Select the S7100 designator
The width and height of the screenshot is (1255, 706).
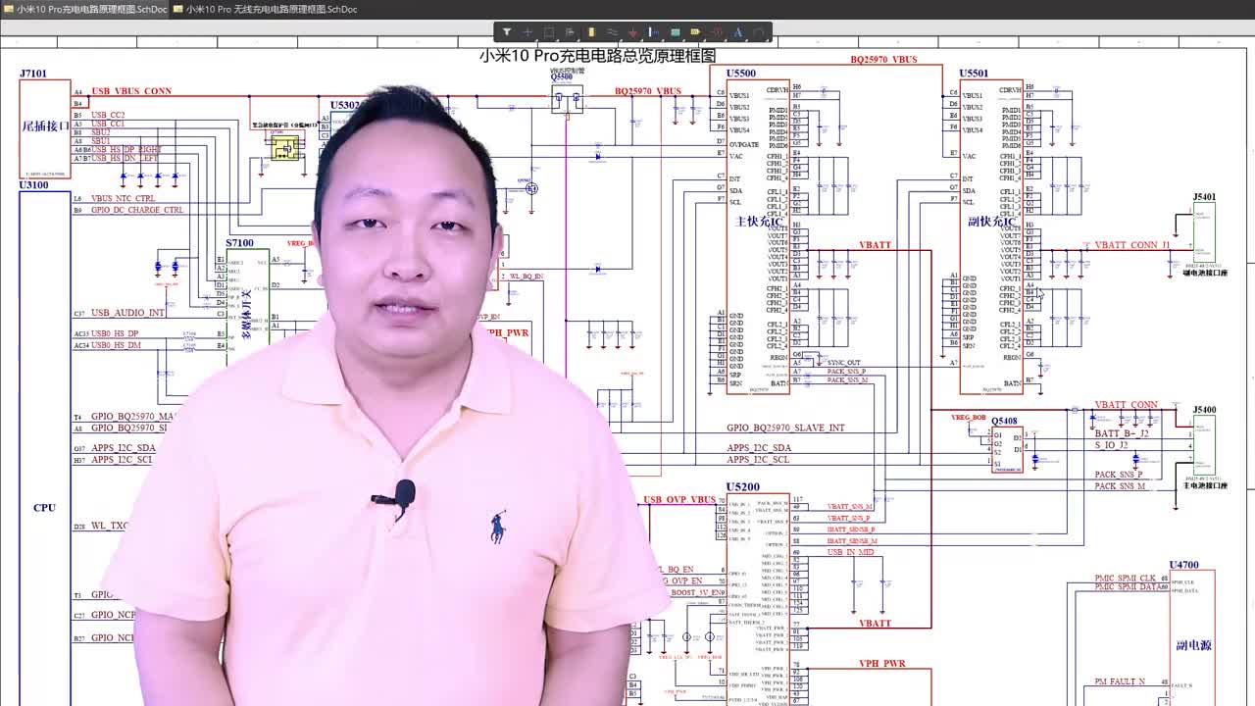239,243
